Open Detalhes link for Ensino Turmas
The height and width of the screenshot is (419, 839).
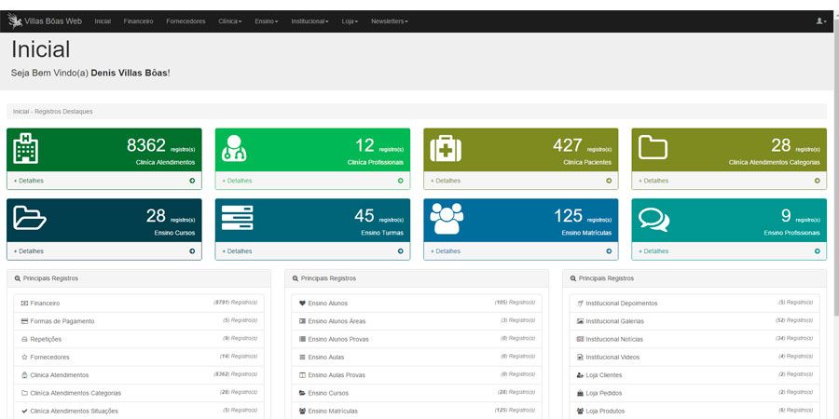[239, 251]
